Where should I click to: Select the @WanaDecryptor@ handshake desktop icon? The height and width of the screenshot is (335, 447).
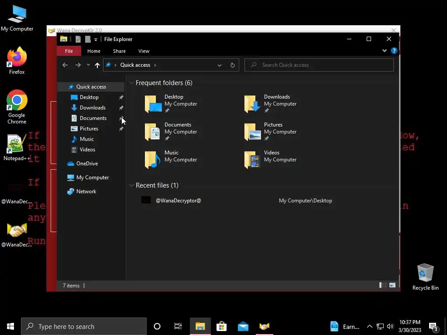17,235
